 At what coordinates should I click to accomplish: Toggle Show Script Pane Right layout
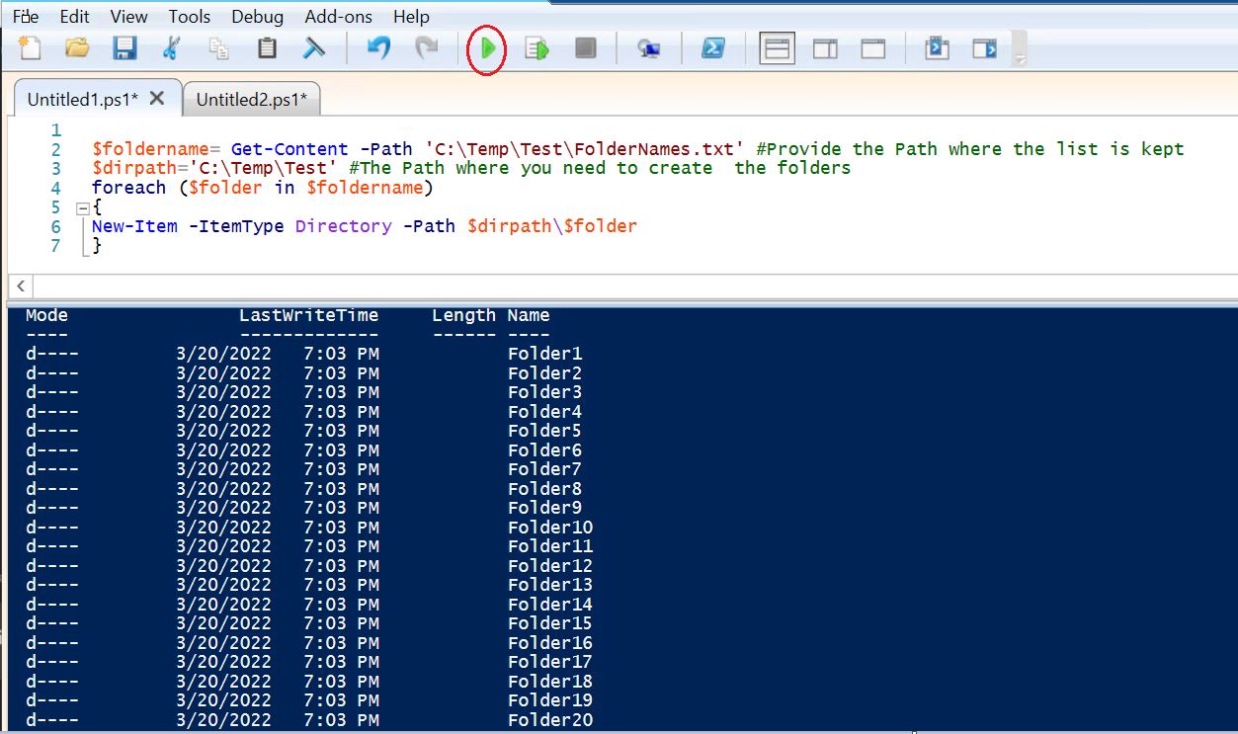[825, 47]
